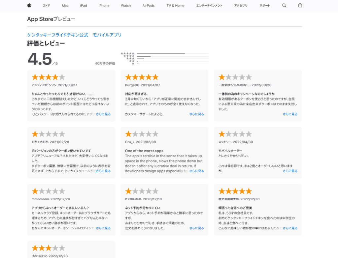Open the shopping bag icon
This screenshot has height=258, width=338.
click(x=300, y=5)
